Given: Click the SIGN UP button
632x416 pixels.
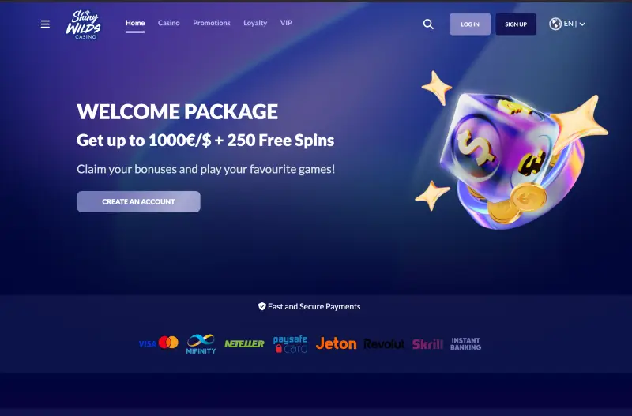Looking at the screenshot, I should click(516, 24).
